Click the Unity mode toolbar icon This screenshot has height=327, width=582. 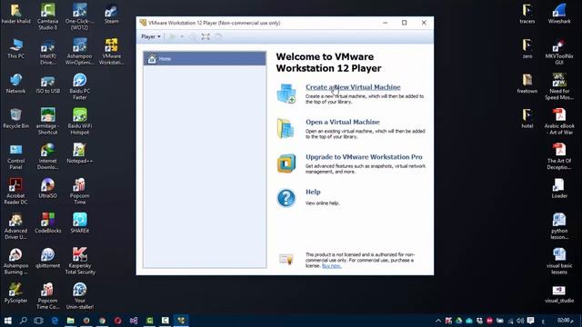click(218, 36)
